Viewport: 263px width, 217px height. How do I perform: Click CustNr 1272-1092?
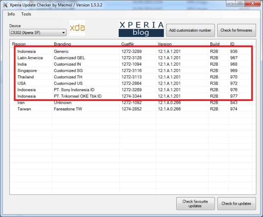click(x=131, y=103)
